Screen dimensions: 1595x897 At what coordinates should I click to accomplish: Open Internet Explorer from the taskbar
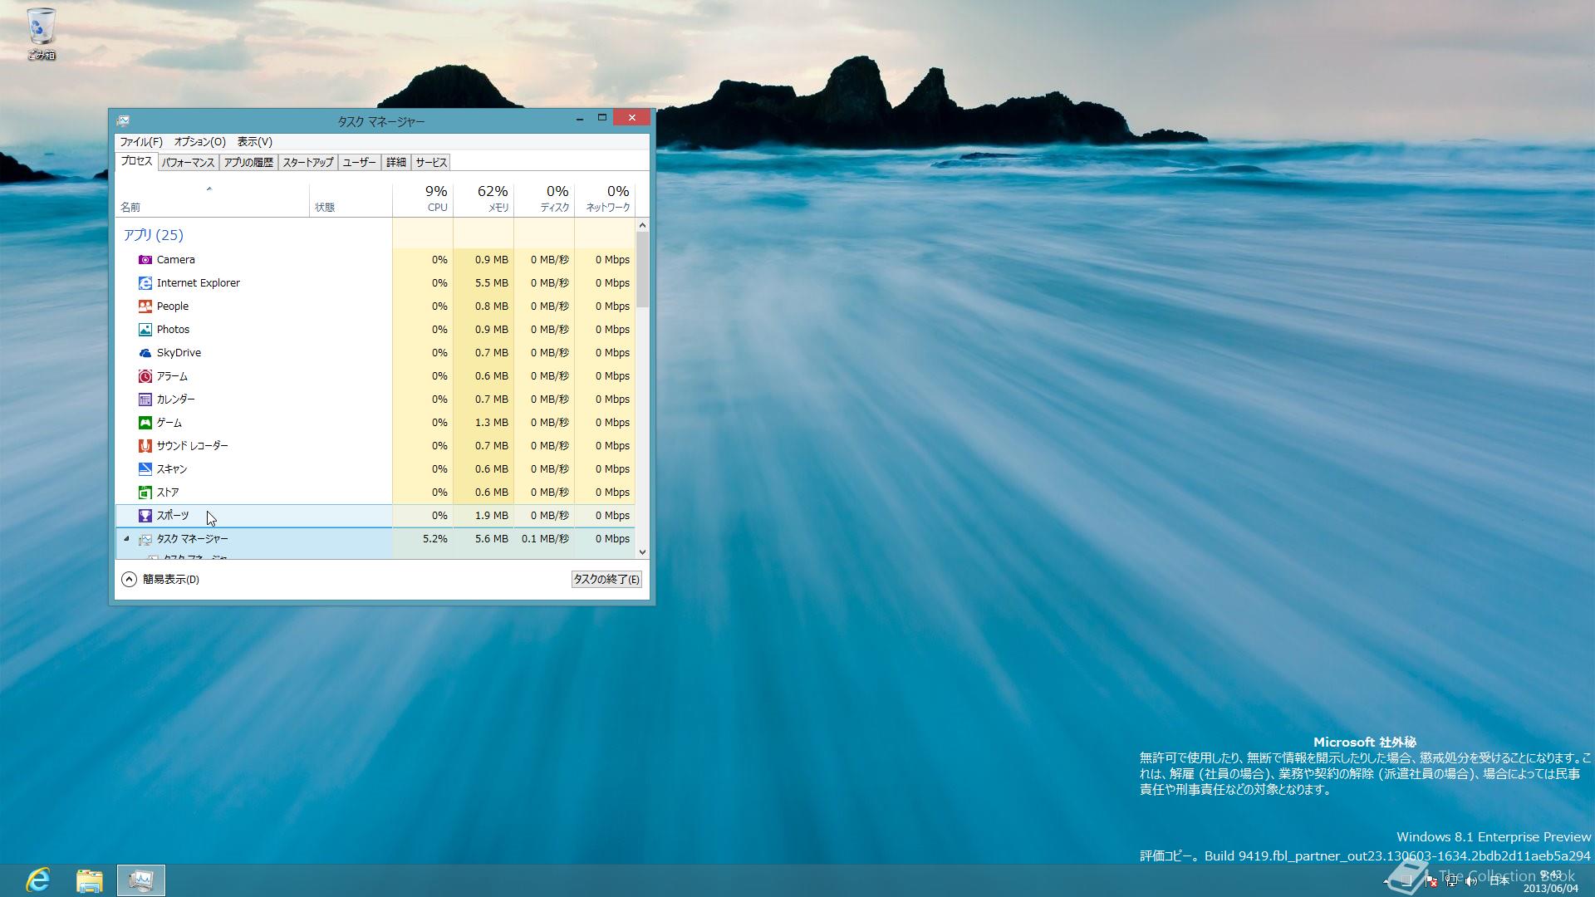click(38, 880)
